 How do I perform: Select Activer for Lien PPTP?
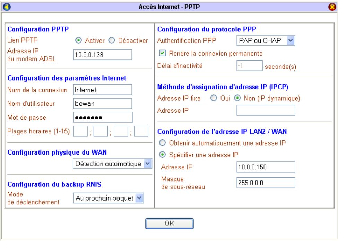(78, 40)
